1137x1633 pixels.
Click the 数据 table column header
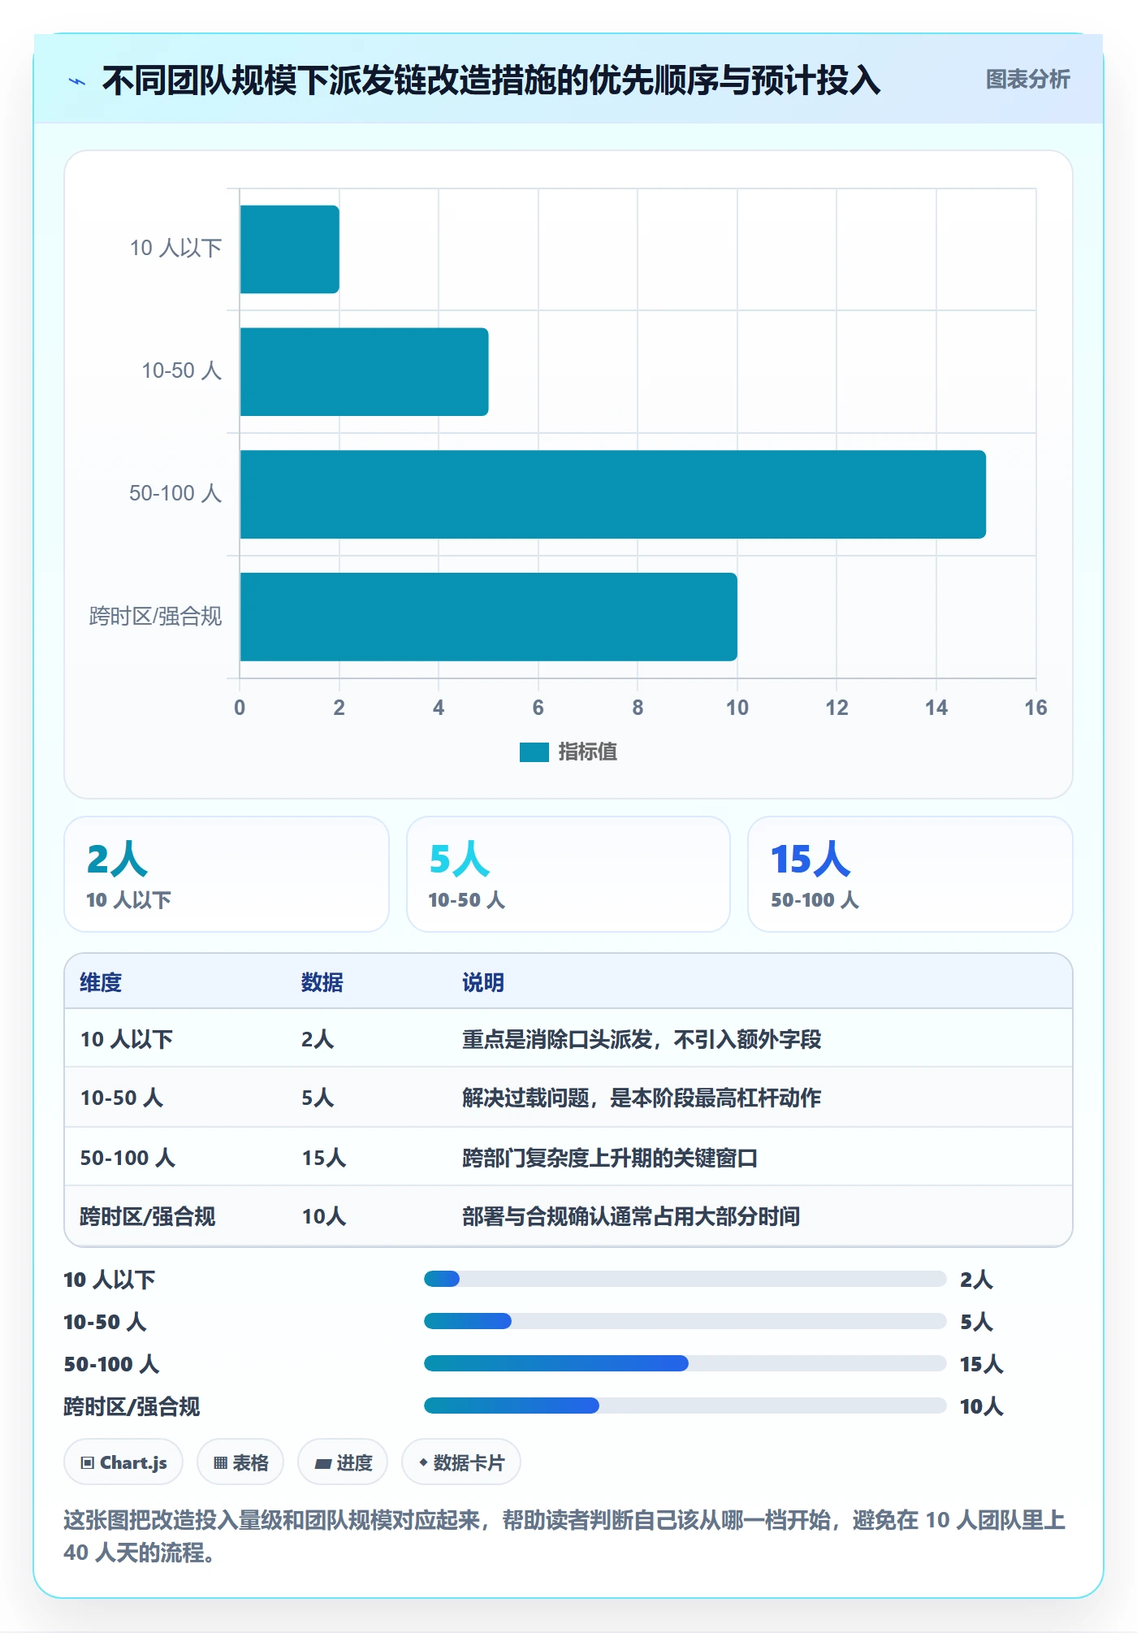[322, 982]
